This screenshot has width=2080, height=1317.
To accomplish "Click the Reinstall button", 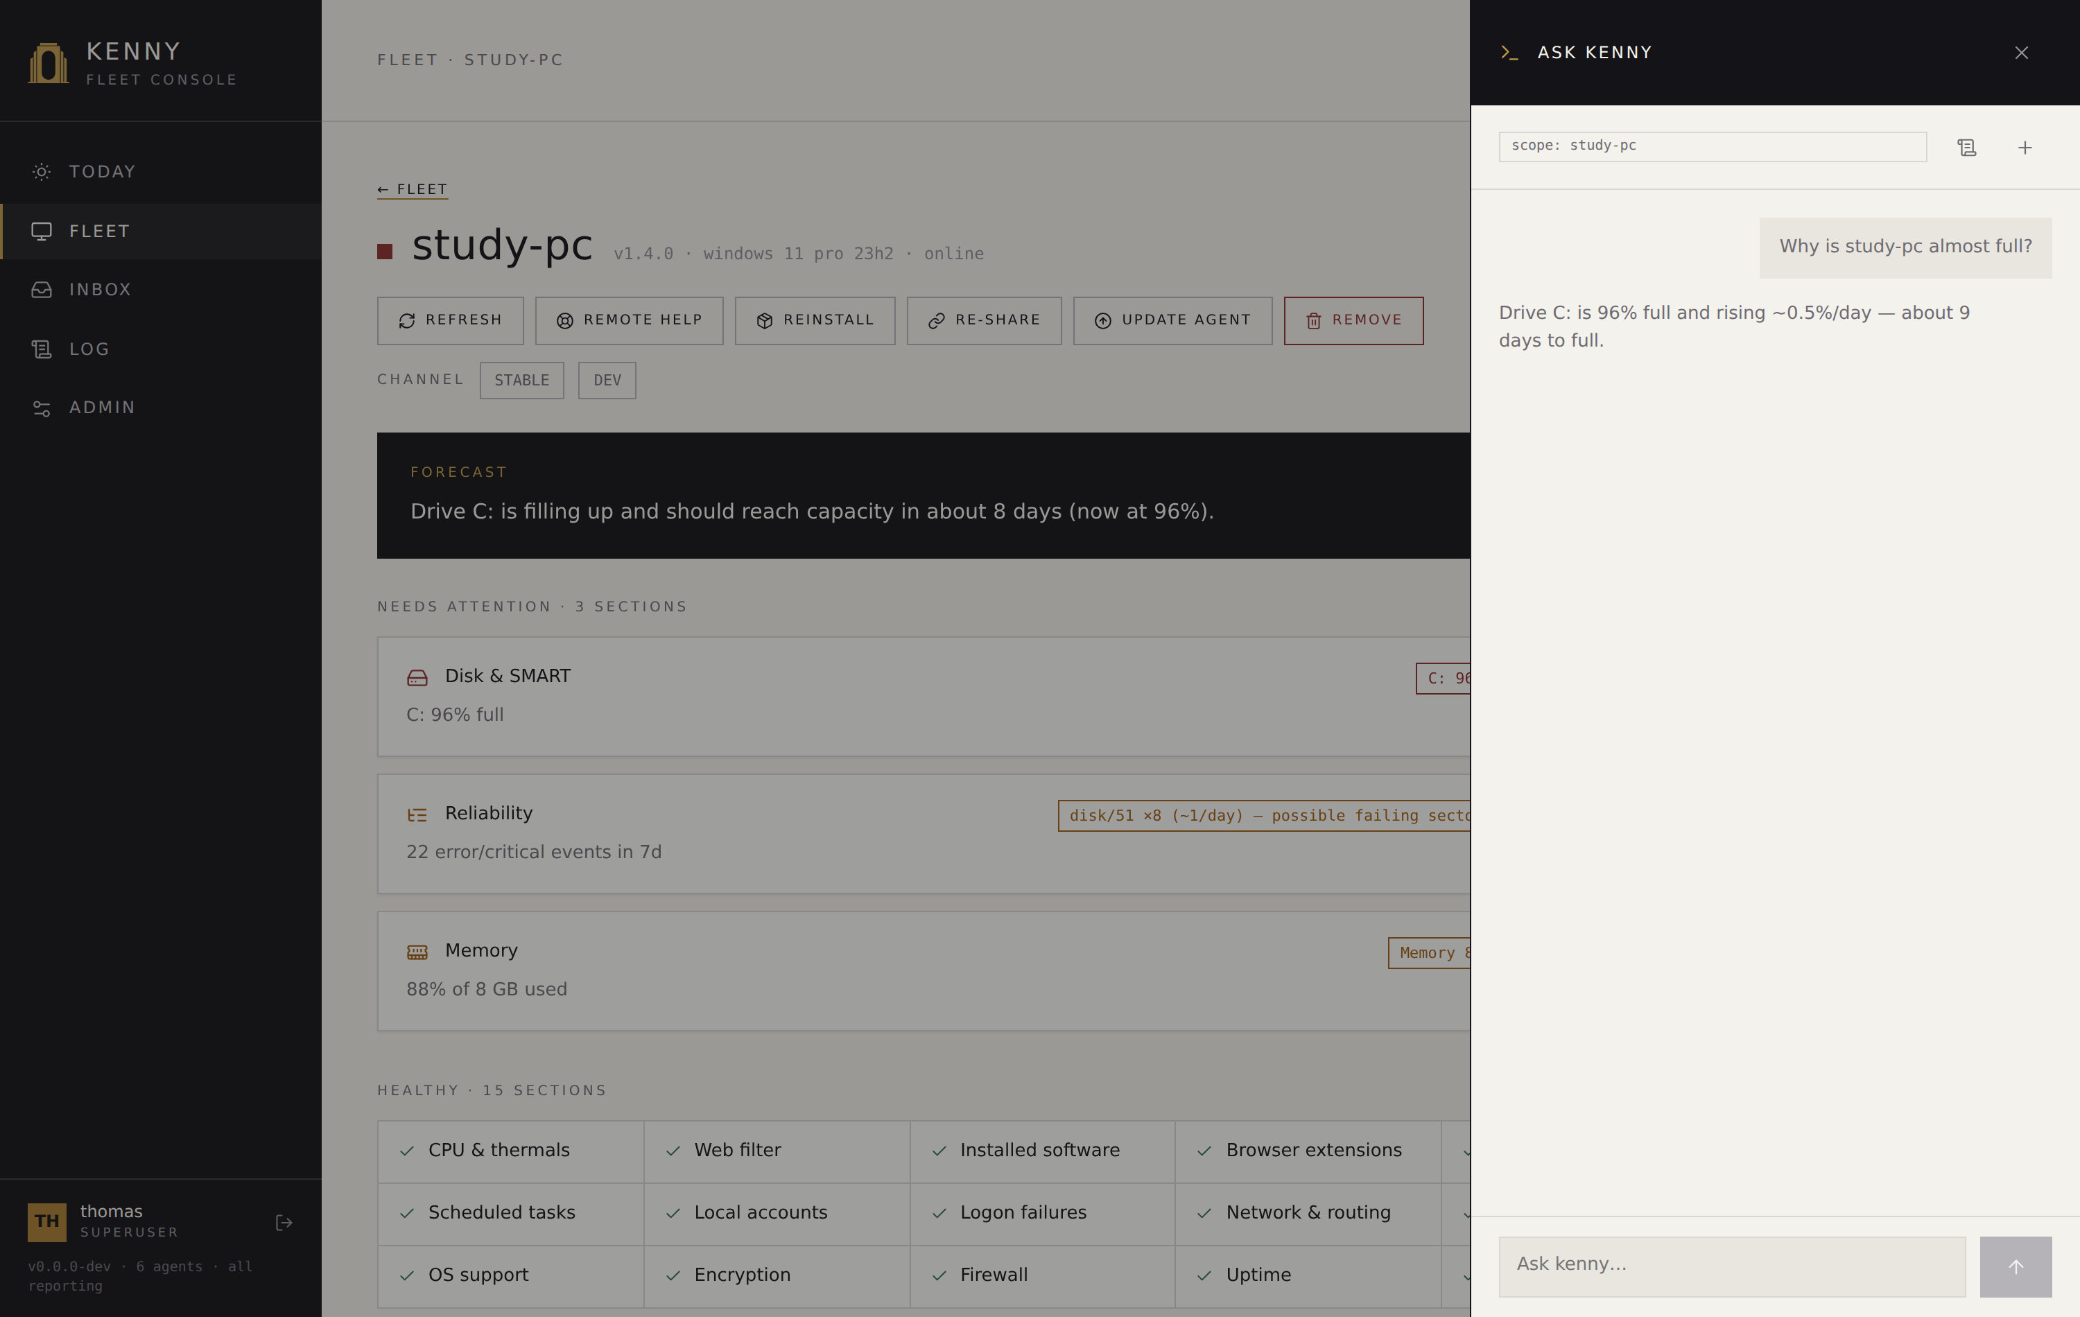I will [815, 320].
